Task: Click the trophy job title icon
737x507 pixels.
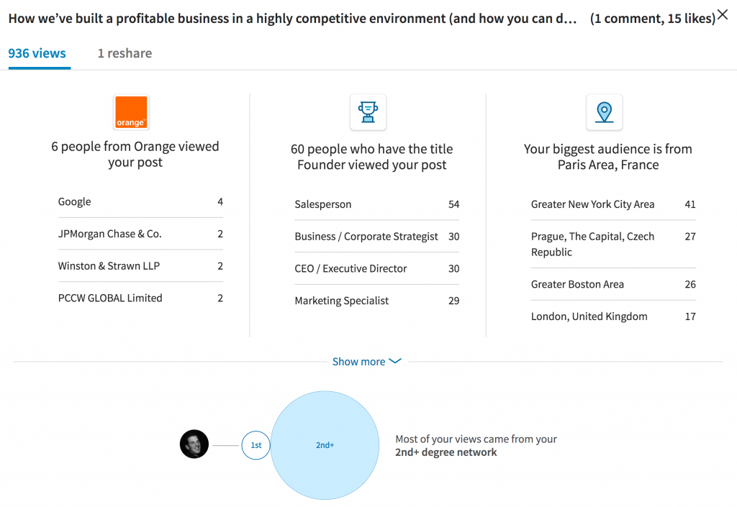Action: [x=368, y=112]
